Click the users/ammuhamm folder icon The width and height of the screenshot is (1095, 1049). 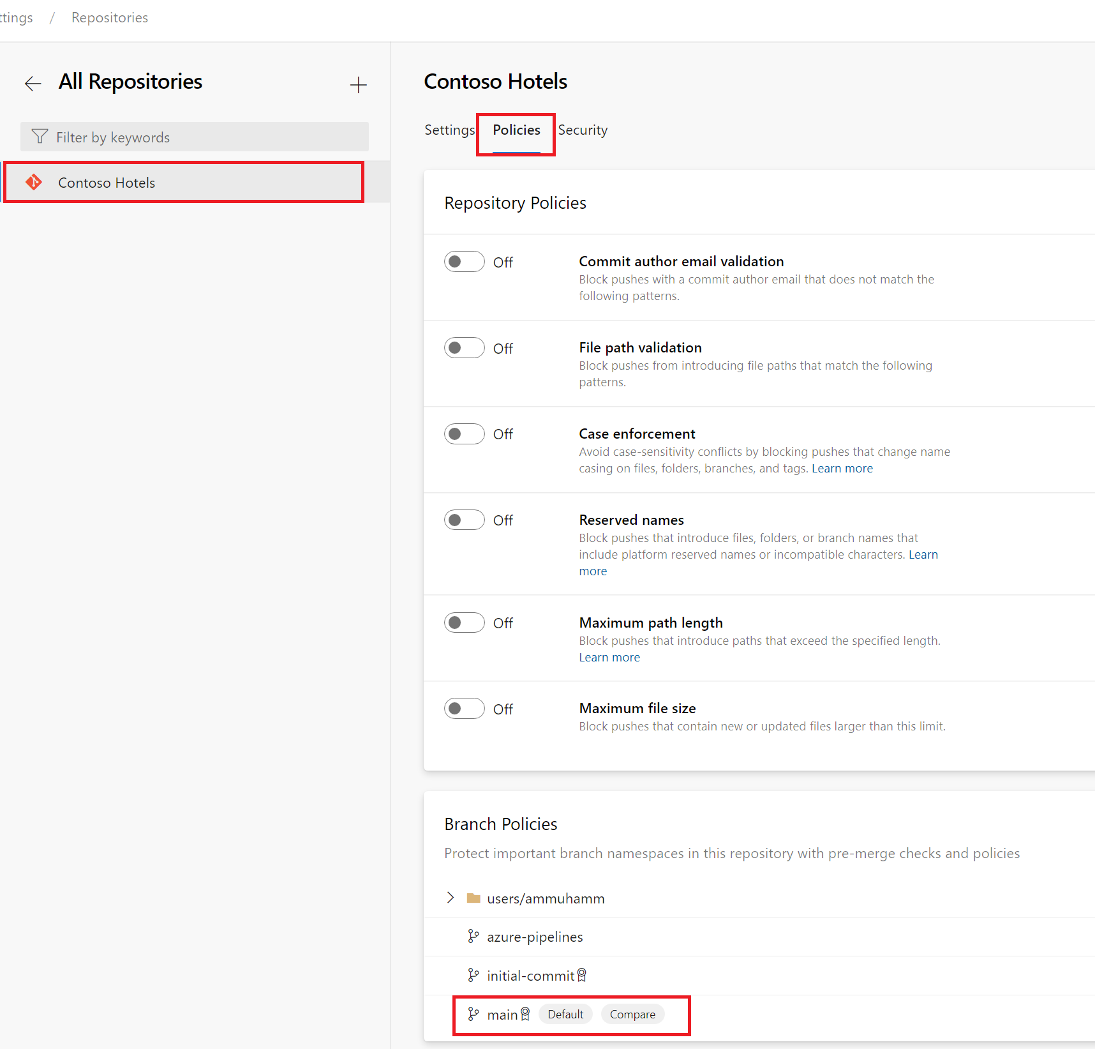pos(473,898)
